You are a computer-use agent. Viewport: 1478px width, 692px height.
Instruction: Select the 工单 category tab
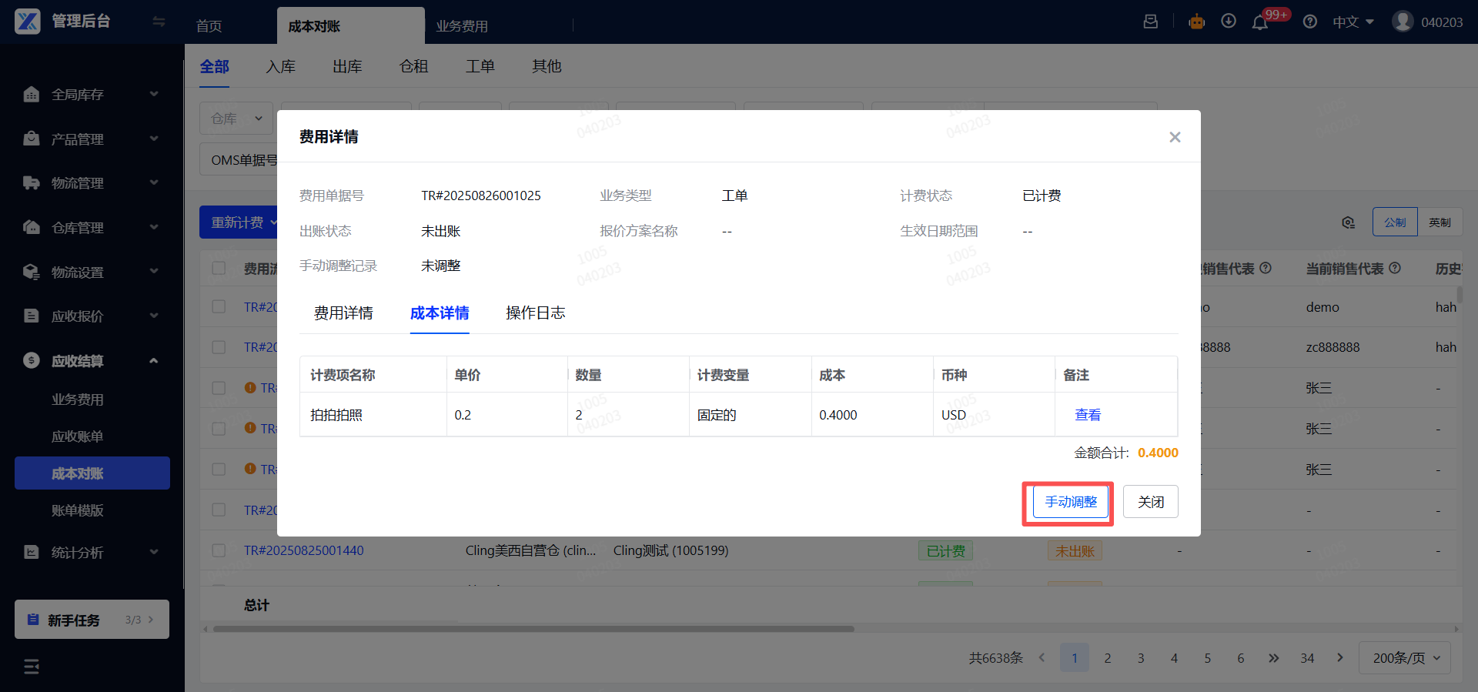[480, 67]
